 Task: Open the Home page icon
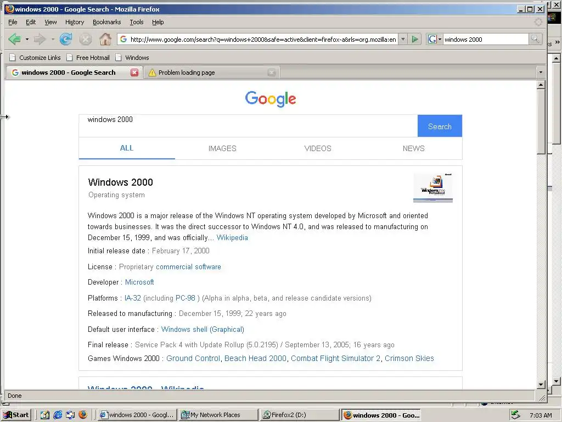tap(105, 39)
